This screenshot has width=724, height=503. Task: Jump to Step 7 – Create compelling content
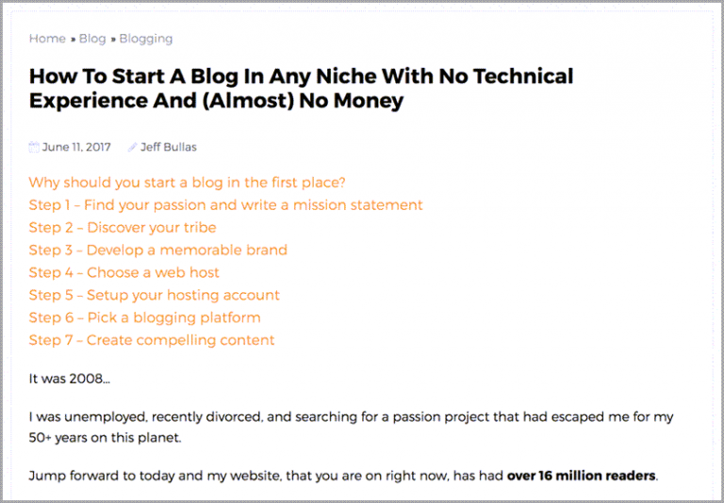[x=152, y=340]
